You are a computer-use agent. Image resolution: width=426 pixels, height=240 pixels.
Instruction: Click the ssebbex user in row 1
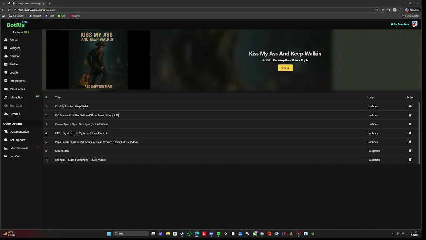[373, 106]
